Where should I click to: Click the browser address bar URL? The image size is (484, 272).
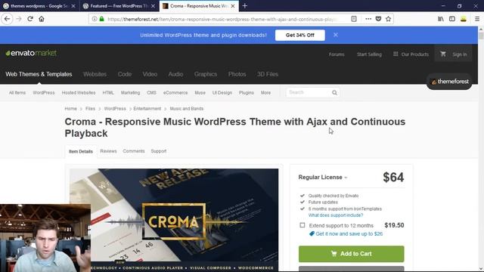pyautogui.click(x=222, y=19)
